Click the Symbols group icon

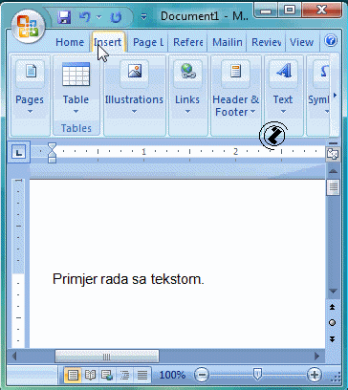[x=320, y=74]
